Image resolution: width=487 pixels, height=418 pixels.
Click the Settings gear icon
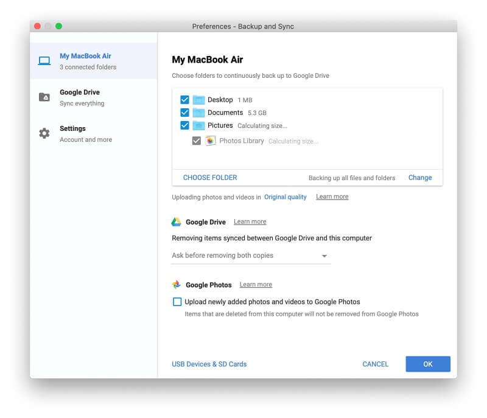coord(44,133)
